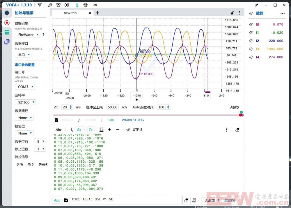Toggle visibility of channel I1
The image size is (291, 208).
tap(251, 33)
